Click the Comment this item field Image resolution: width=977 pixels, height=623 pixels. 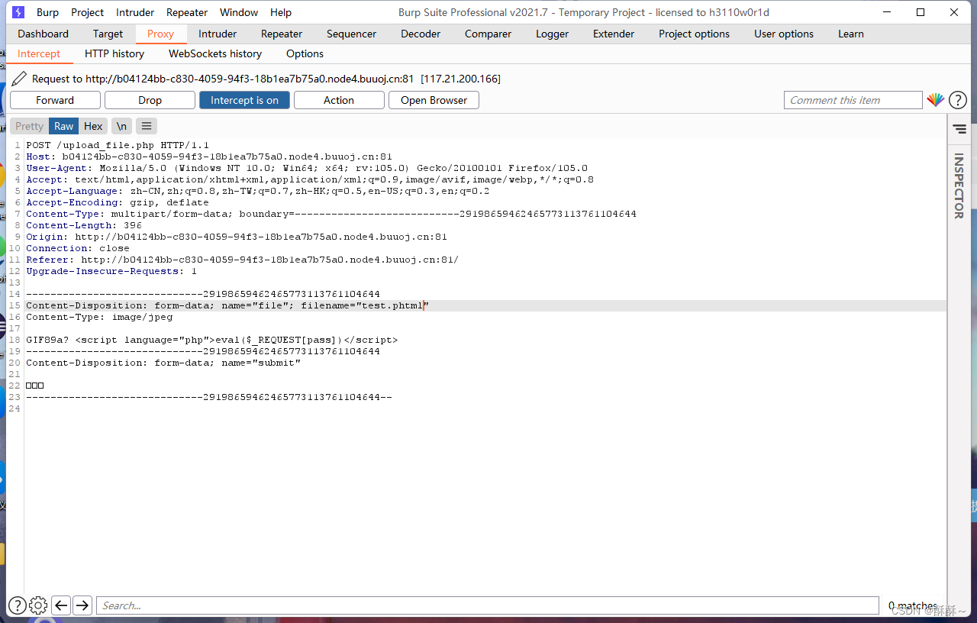(x=853, y=100)
